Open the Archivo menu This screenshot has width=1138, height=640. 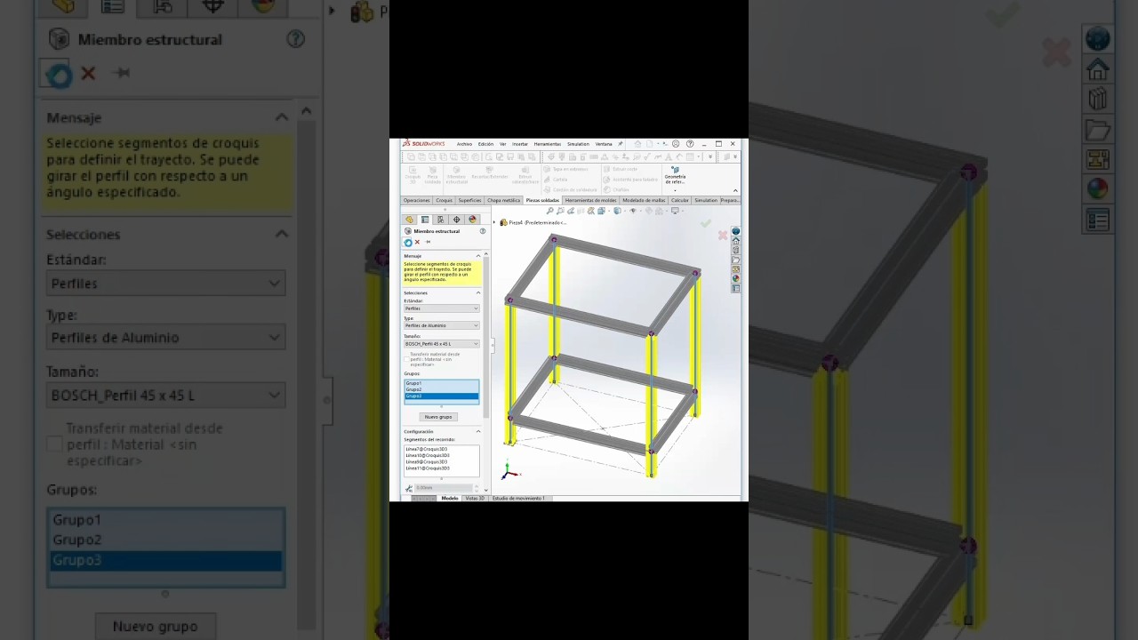[465, 144]
